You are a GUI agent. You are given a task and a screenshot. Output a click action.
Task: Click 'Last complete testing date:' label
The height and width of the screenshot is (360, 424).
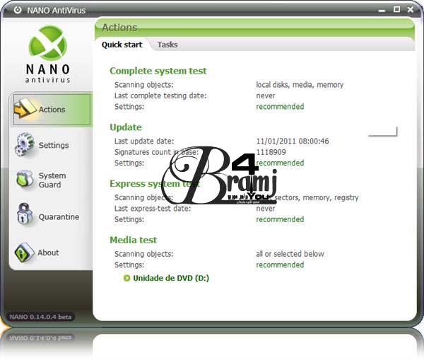tap(160, 95)
